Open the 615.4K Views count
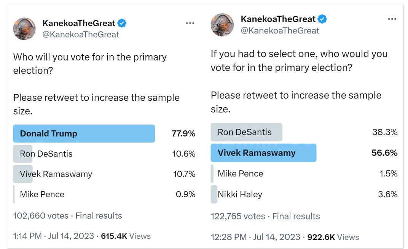408x249 pixels. [x=126, y=236]
